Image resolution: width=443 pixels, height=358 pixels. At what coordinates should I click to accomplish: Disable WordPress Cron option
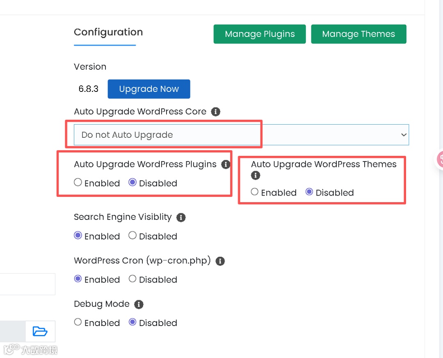[132, 279]
